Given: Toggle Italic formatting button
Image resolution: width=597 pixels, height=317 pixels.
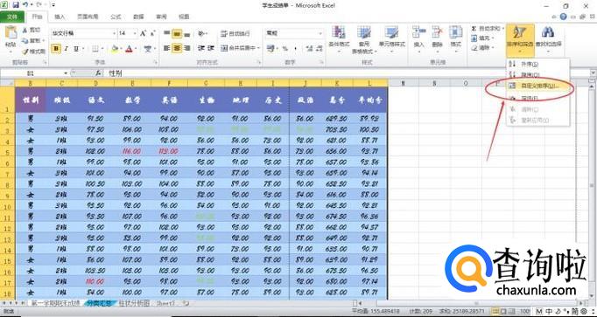Looking at the screenshot, I should [x=67, y=49].
